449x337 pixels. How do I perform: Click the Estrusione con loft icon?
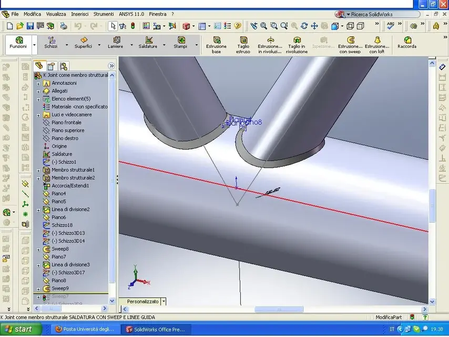tap(377, 40)
